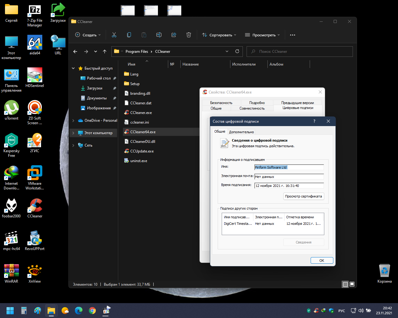398x318 pixels.
Task: Expand the OneDrive - Personal tree node
Action: pyautogui.click(x=73, y=120)
